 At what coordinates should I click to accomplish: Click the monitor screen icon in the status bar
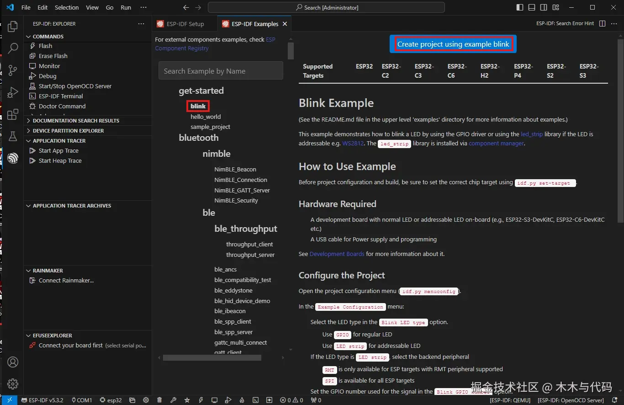pyautogui.click(x=214, y=400)
